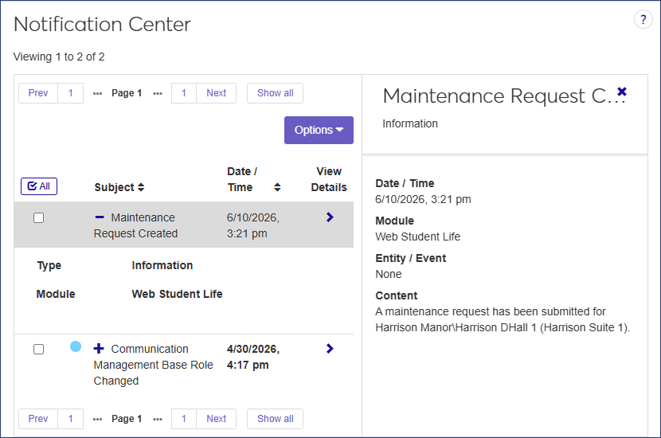The width and height of the screenshot is (661, 438).
Task: Click date 4/30/2026, 4:17 pm
Action: tap(253, 357)
